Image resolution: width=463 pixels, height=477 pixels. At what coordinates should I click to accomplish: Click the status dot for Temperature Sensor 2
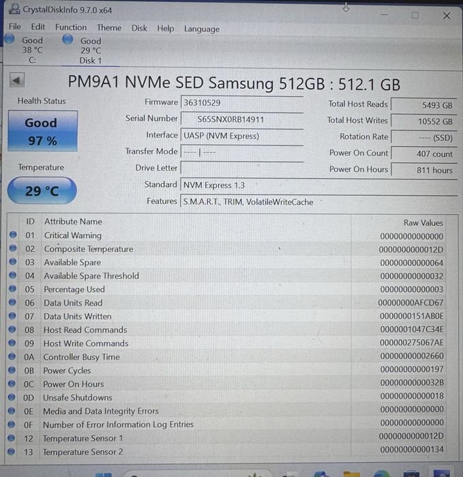click(x=11, y=452)
